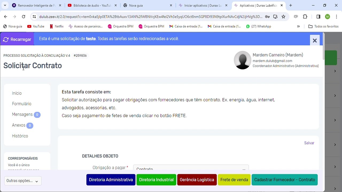
Task: Open a new browser tab
Action: tap(290, 5)
